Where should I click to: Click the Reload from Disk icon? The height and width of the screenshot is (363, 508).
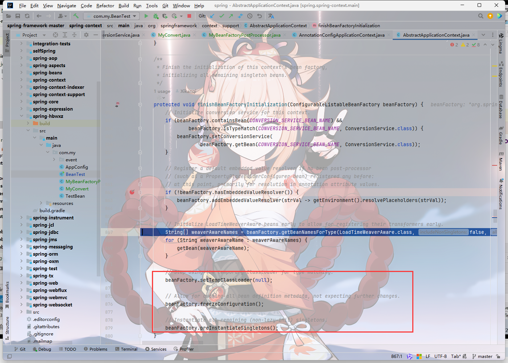(27, 16)
